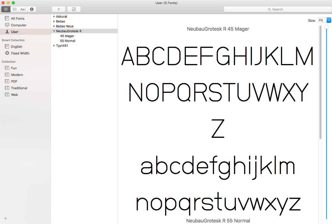Open the Size dropdown menu
The image size is (332, 224).
(x=324, y=20)
